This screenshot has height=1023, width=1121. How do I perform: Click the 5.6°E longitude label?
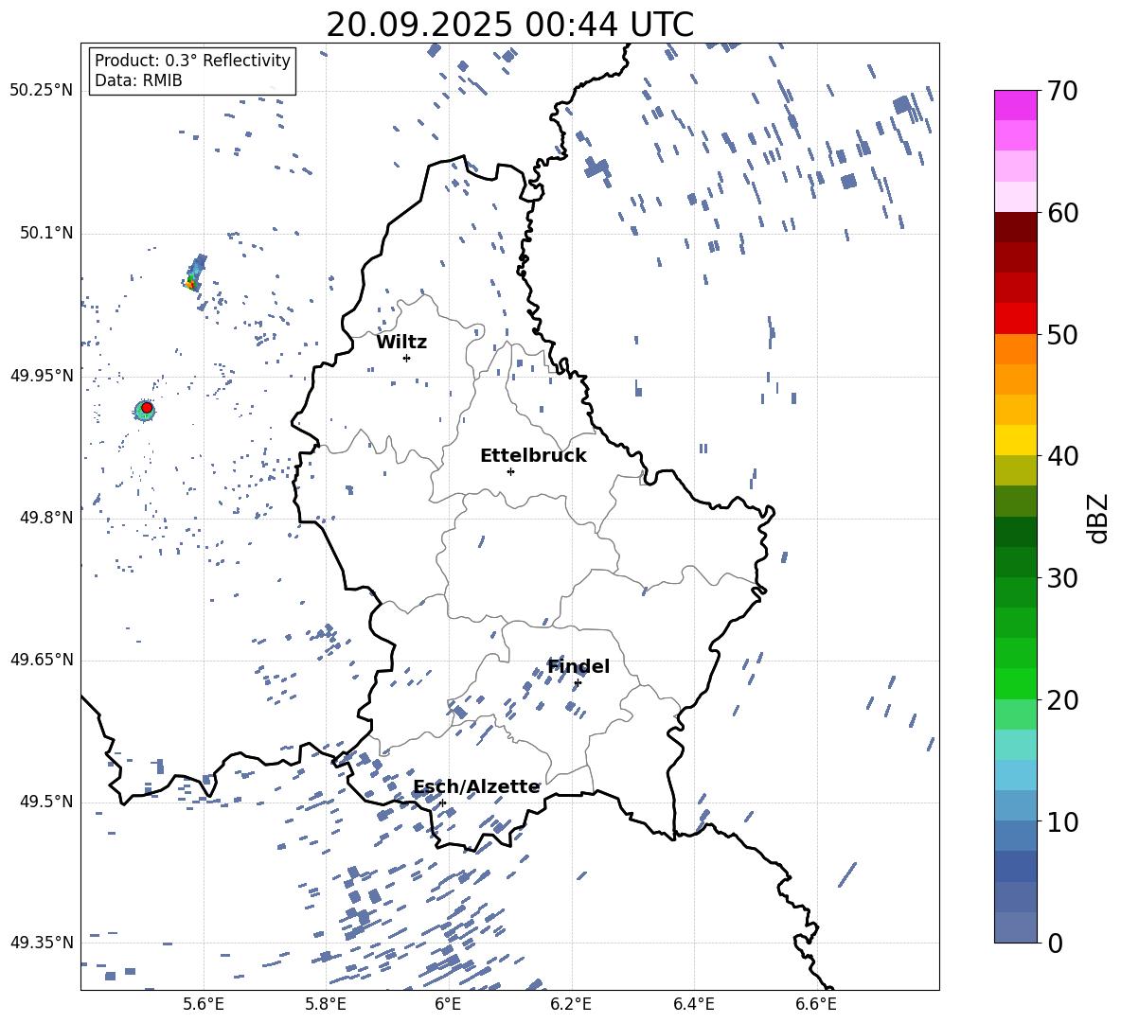click(x=204, y=1004)
